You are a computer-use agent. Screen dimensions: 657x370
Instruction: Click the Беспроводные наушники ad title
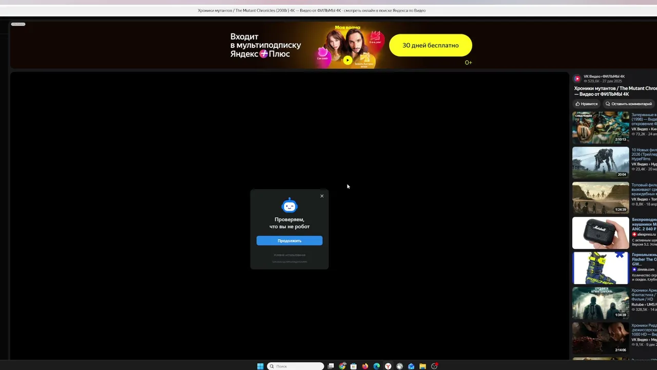coord(644,224)
